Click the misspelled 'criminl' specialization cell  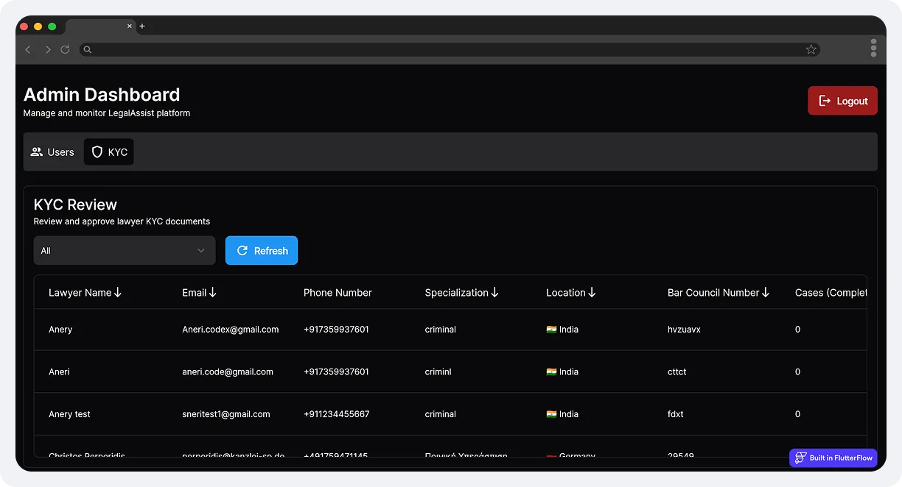tap(438, 372)
